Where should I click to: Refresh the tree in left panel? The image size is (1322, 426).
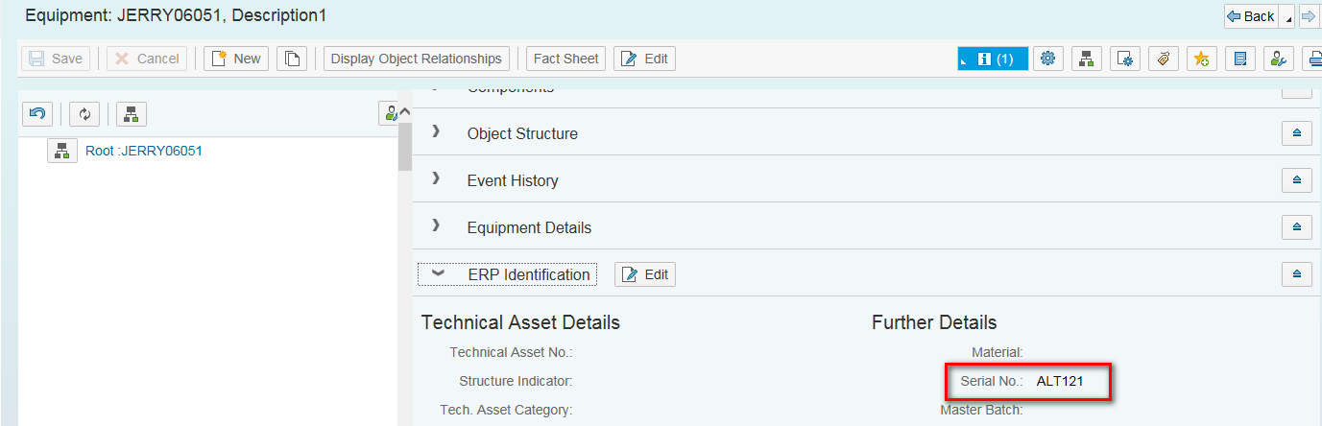pyautogui.click(x=84, y=114)
